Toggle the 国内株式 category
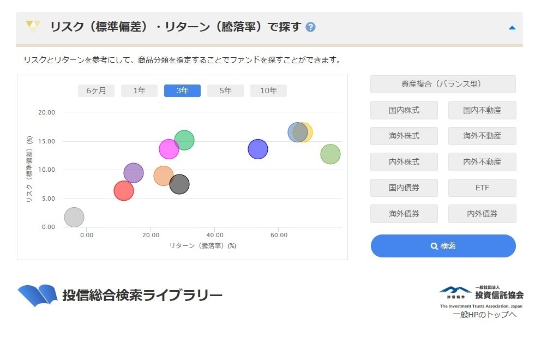This screenshot has height=337, width=547. click(404, 110)
